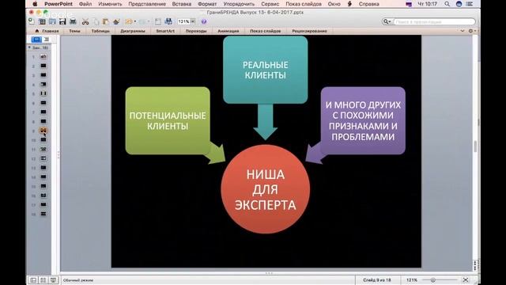Open the Файл menu
The height and width of the screenshot is (285, 506).
85,4
